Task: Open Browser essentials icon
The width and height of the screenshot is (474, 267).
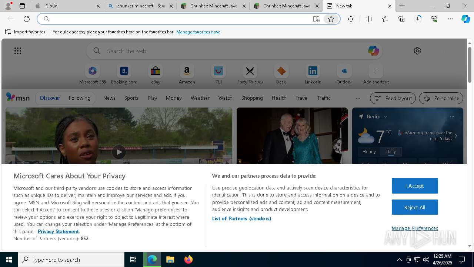Action: tap(434, 19)
